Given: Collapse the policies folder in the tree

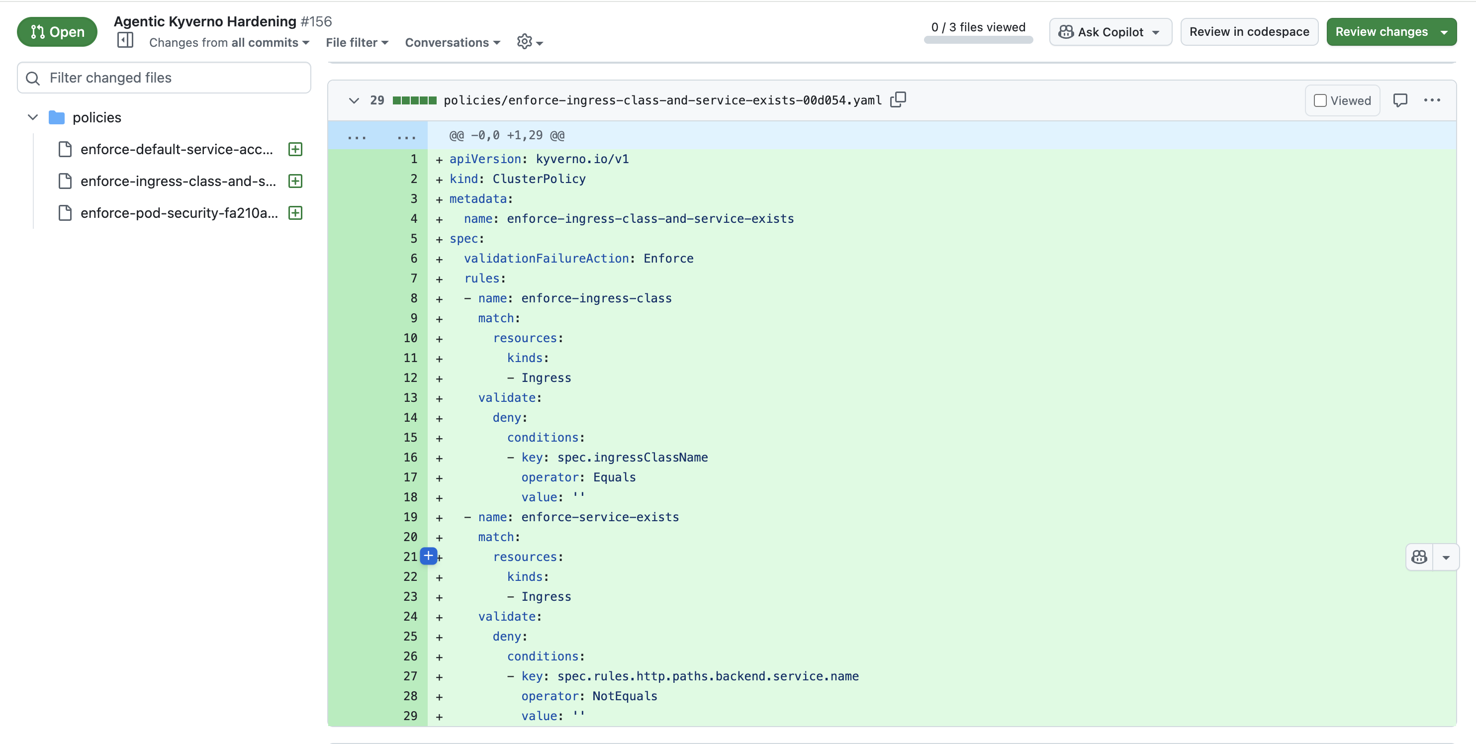Looking at the screenshot, I should tap(33, 117).
